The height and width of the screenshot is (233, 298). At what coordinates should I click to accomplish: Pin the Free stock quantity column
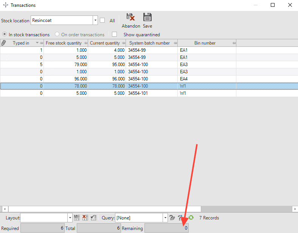(86, 43)
